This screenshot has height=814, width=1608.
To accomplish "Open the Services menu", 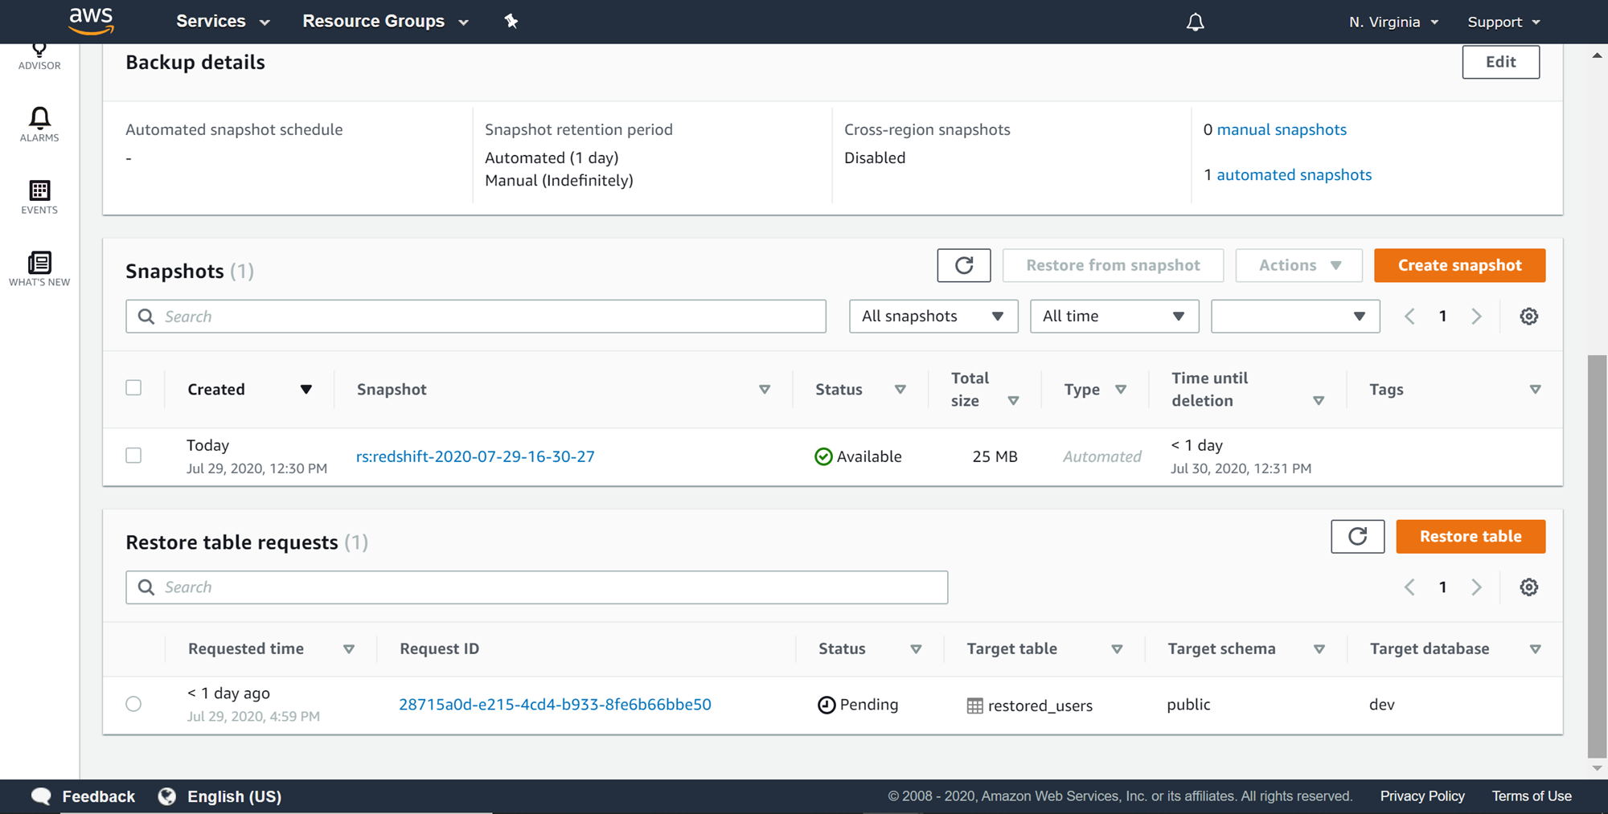I will coord(223,22).
